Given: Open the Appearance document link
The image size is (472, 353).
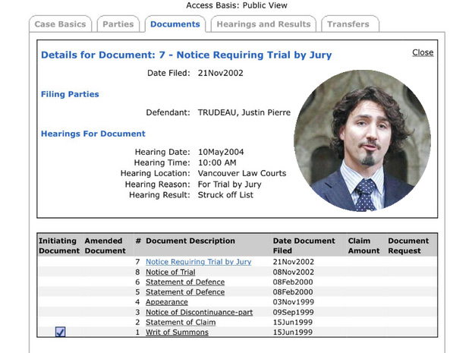Looking at the screenshot, I should click(166, 302).
